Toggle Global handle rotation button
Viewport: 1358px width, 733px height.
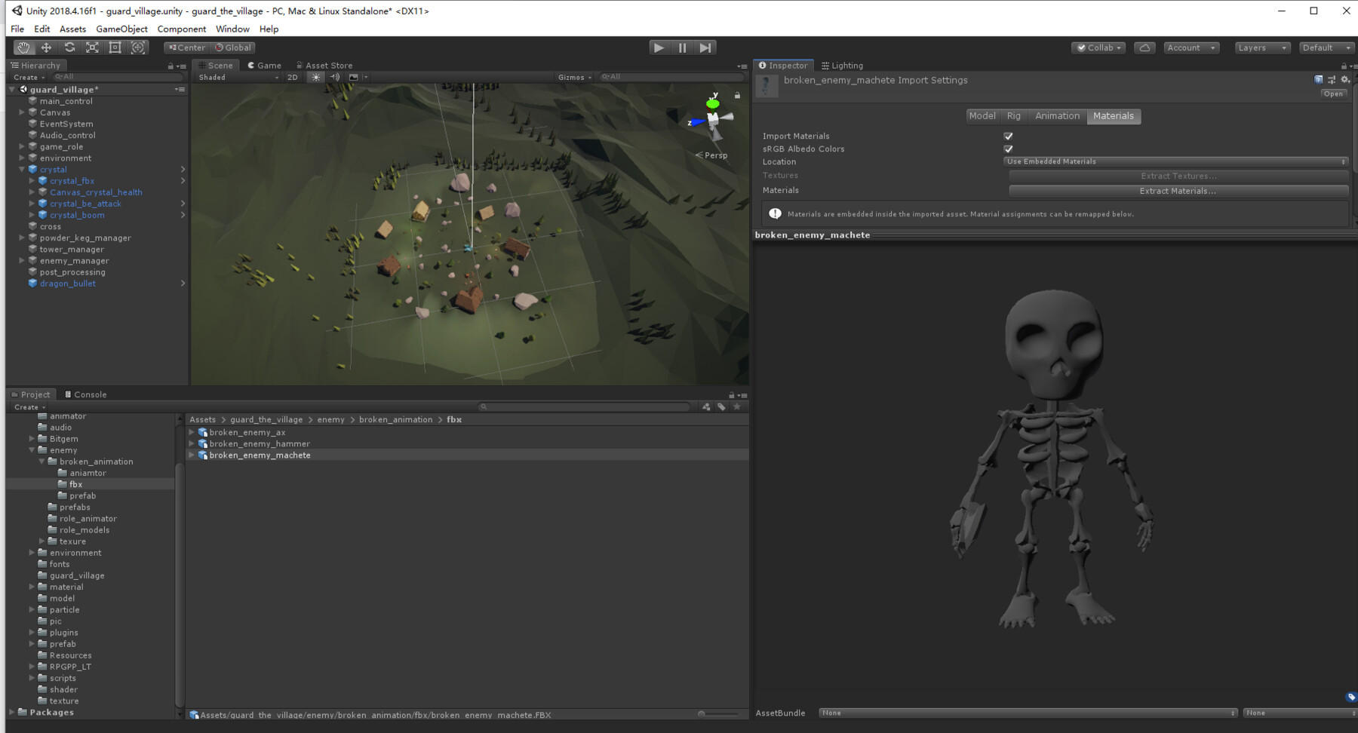pyautogui.click(x=233, y=48)
